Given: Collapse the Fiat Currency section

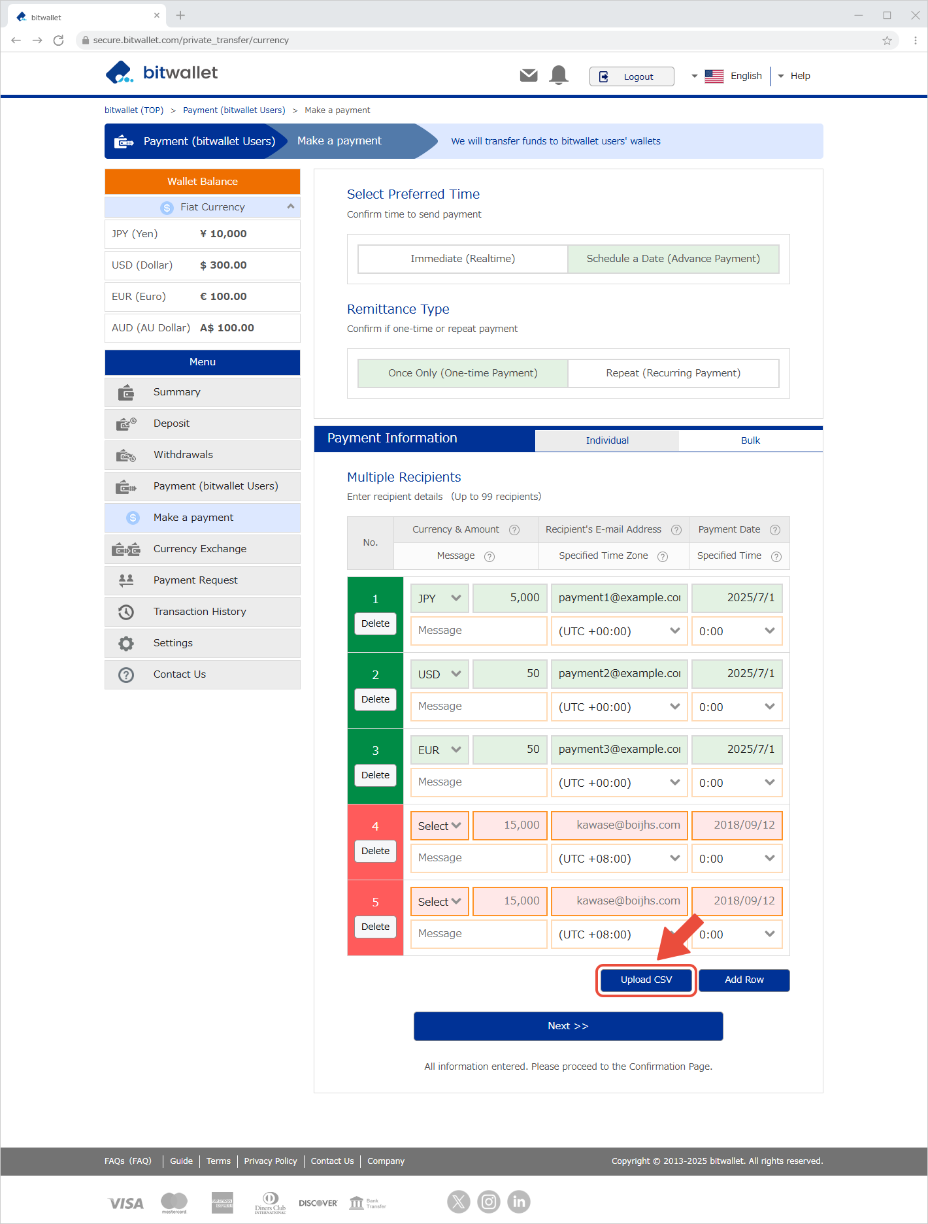Looking at the screenshot, I should [203, 207].
